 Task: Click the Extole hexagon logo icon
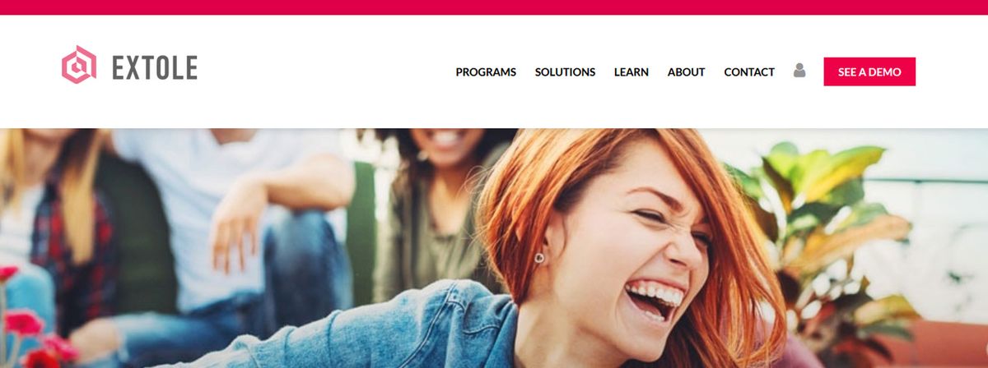click(79, 65)
